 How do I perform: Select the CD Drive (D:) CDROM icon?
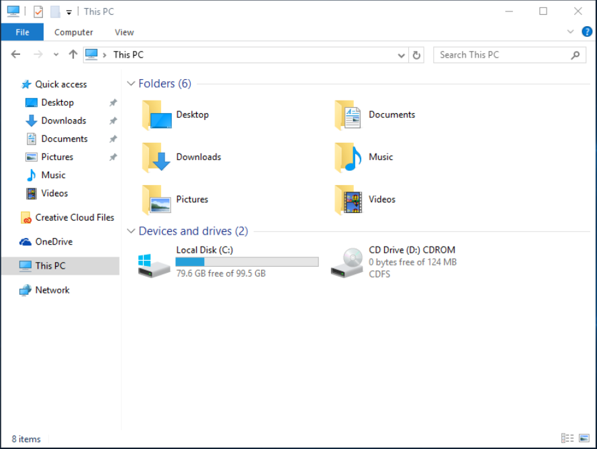point(347,263)
